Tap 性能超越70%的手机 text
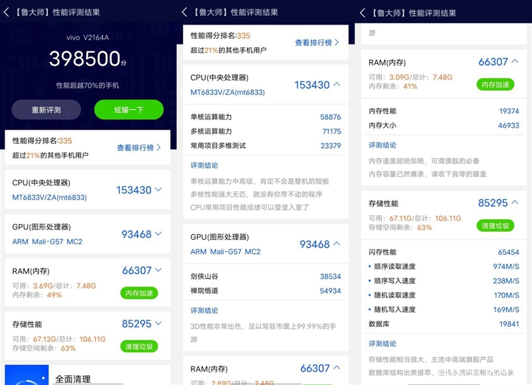The width and height of the screenshot is (532, 385). coord(88,86)
